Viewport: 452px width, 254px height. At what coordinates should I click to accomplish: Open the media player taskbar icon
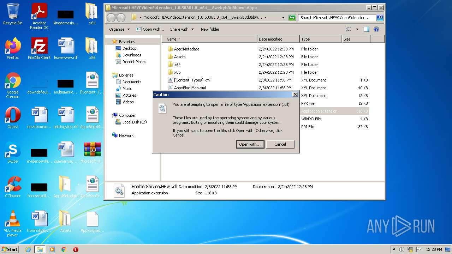[52, 249]
